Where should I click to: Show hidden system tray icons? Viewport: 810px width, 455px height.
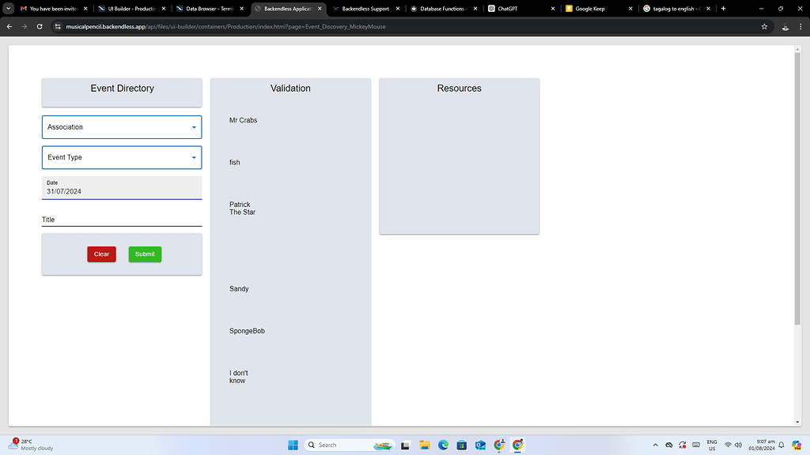(656, 446)
